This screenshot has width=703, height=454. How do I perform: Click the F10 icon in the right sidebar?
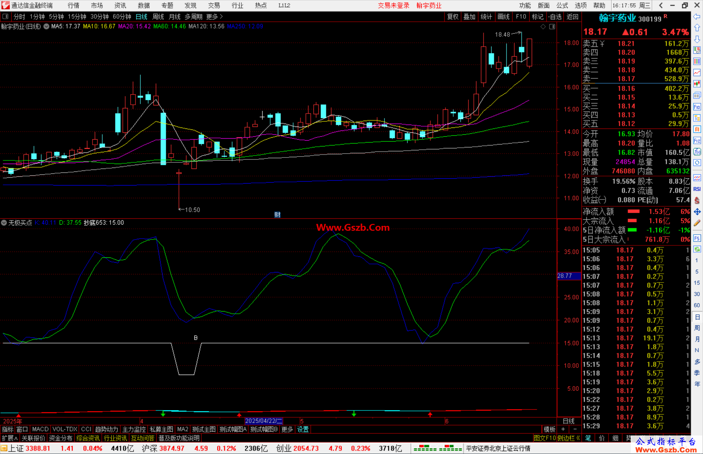[x=697, y=107]
